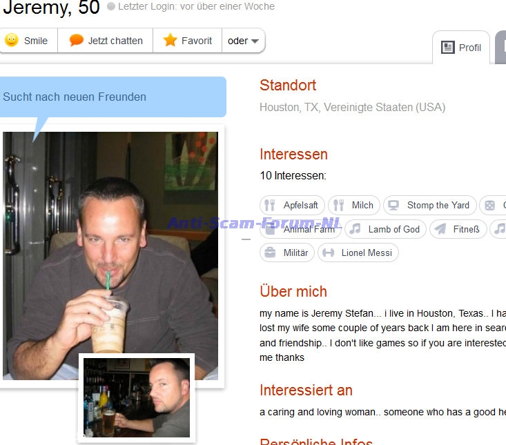Viewport: 506px width, 445px height.
Task: Select the Animal Farm interest tag
Action: click(x=300, y=229)
